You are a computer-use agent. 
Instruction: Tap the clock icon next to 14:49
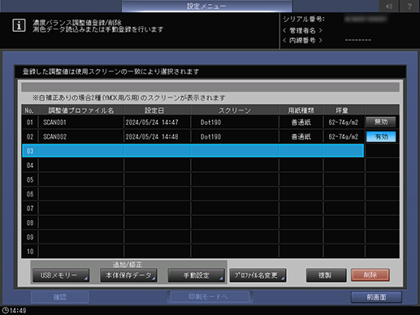5,310
